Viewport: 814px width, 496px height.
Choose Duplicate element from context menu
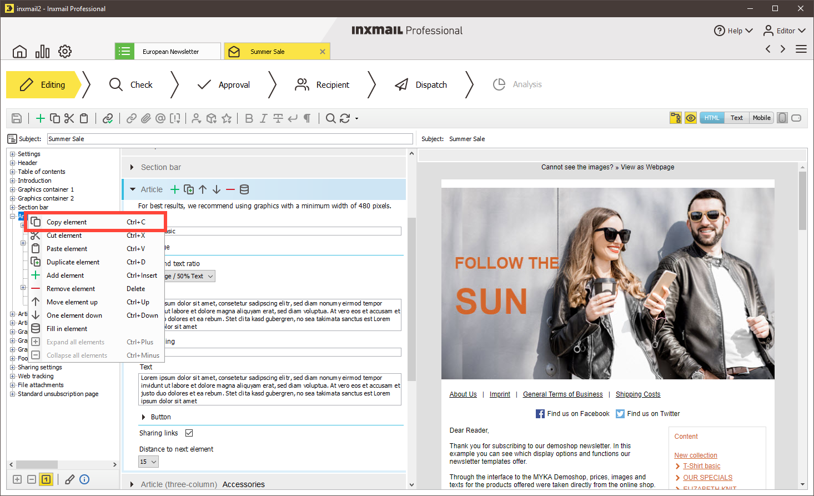96,262
